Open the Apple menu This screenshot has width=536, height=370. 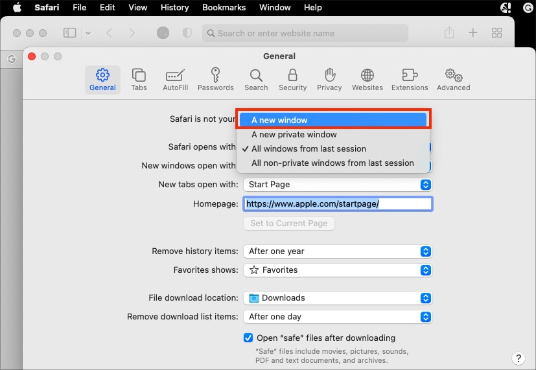[x=17, y=8]
